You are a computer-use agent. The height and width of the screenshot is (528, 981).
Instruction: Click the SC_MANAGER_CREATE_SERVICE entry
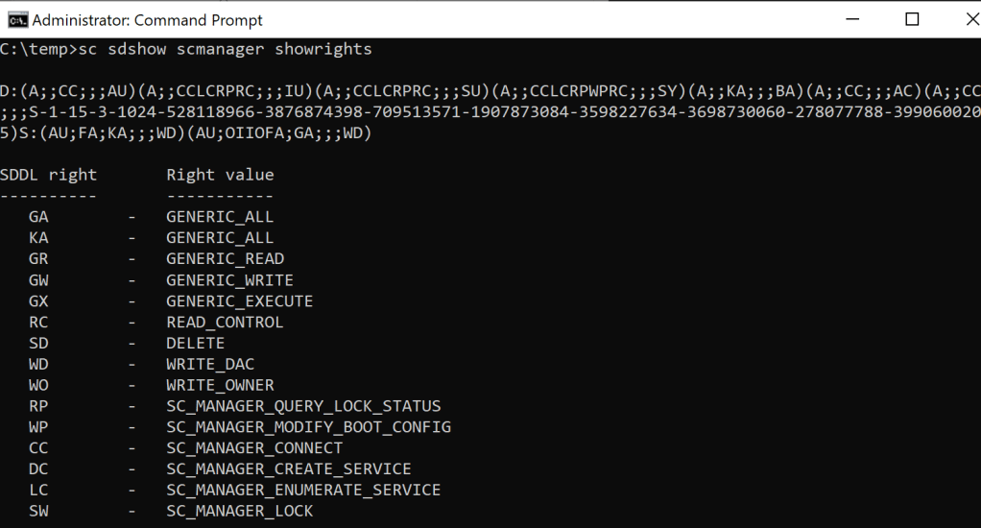pos(288,469)
